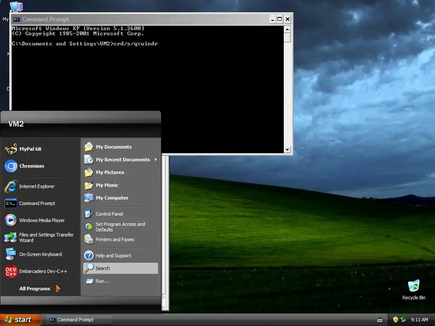Click Command Prompt scrollbar down arrow
Image resolution: width=435 pixels, height=326 pixels.
(x=288, y=150)
